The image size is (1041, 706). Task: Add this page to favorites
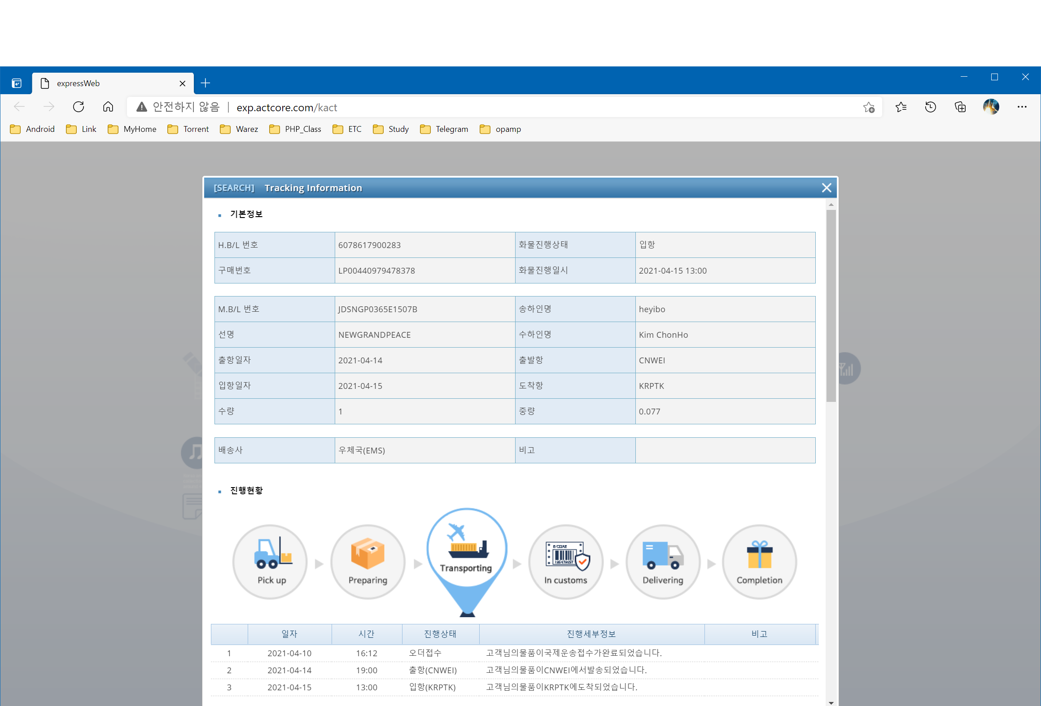[x=869, y=107]
